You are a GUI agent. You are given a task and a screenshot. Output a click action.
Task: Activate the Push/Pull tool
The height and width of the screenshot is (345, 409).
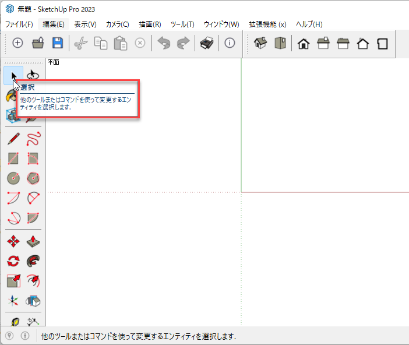33,241
